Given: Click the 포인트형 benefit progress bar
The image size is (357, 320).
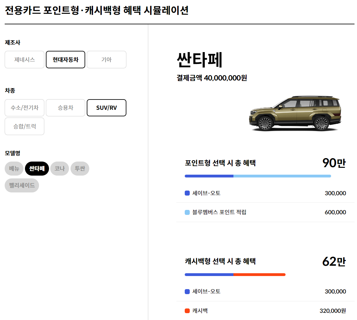Looking at the screenshot, I should pyautogui.click(x=258, y=176).
